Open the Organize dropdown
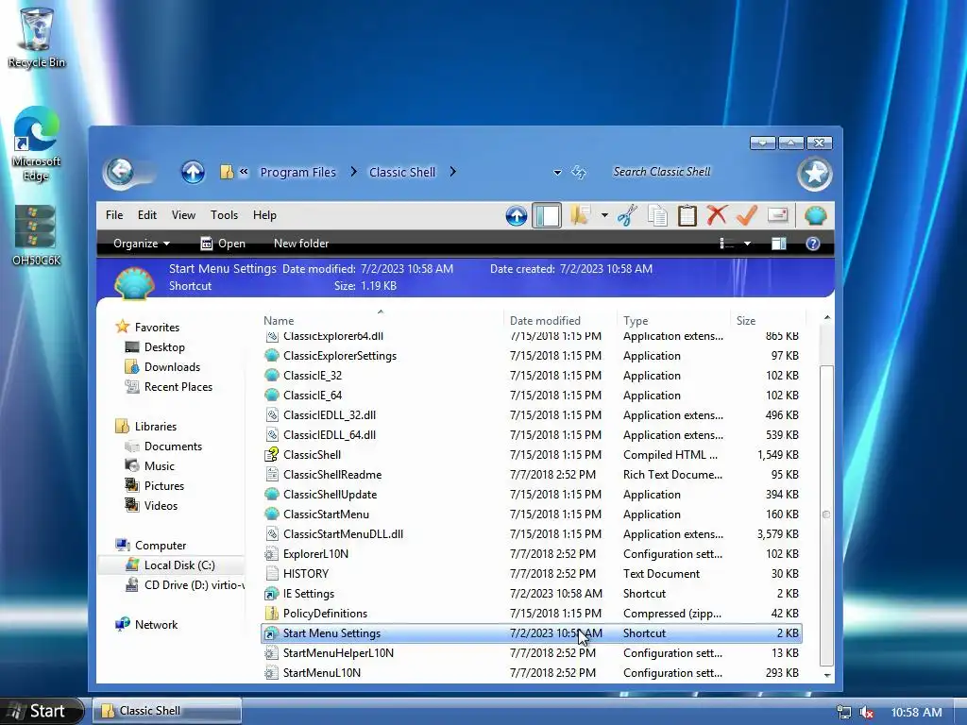Image resolution: width=967 pixels, height=725 pixels. click(142, 244)
